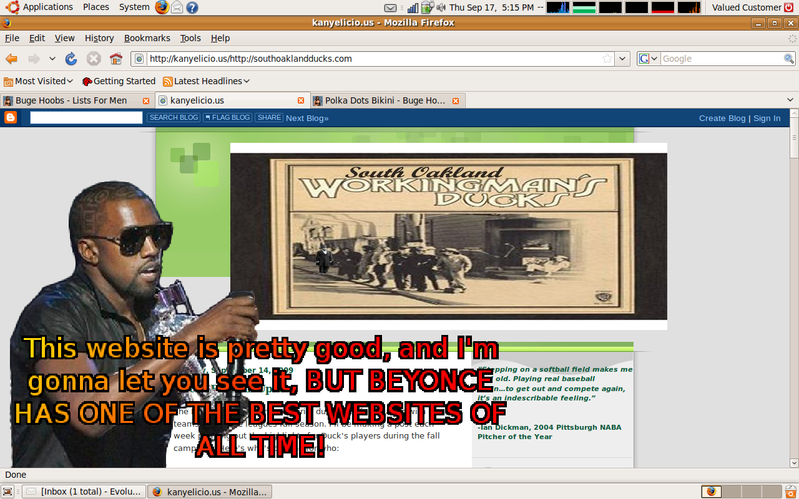Expand the URL history dropdown
Image resolution: width=799 pixels, height=499 pixels.
[622, 59]
